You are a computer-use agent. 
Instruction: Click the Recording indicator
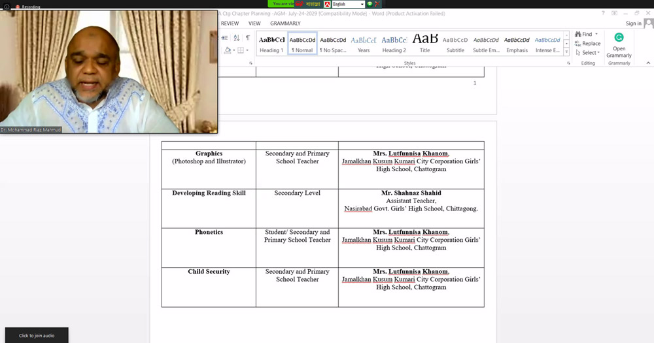pyautogui.click(x=28, y=7)
